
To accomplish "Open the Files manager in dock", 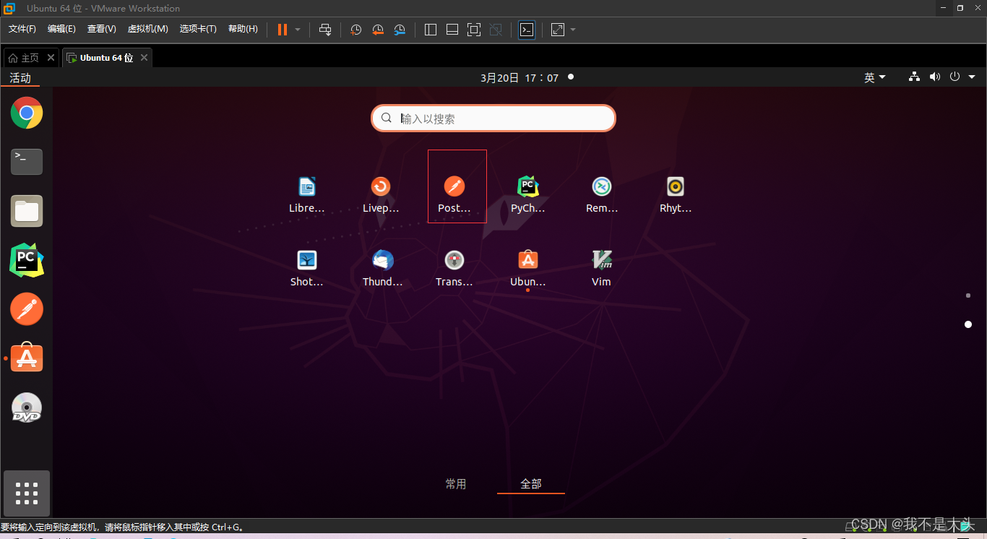I will point(27,211).
